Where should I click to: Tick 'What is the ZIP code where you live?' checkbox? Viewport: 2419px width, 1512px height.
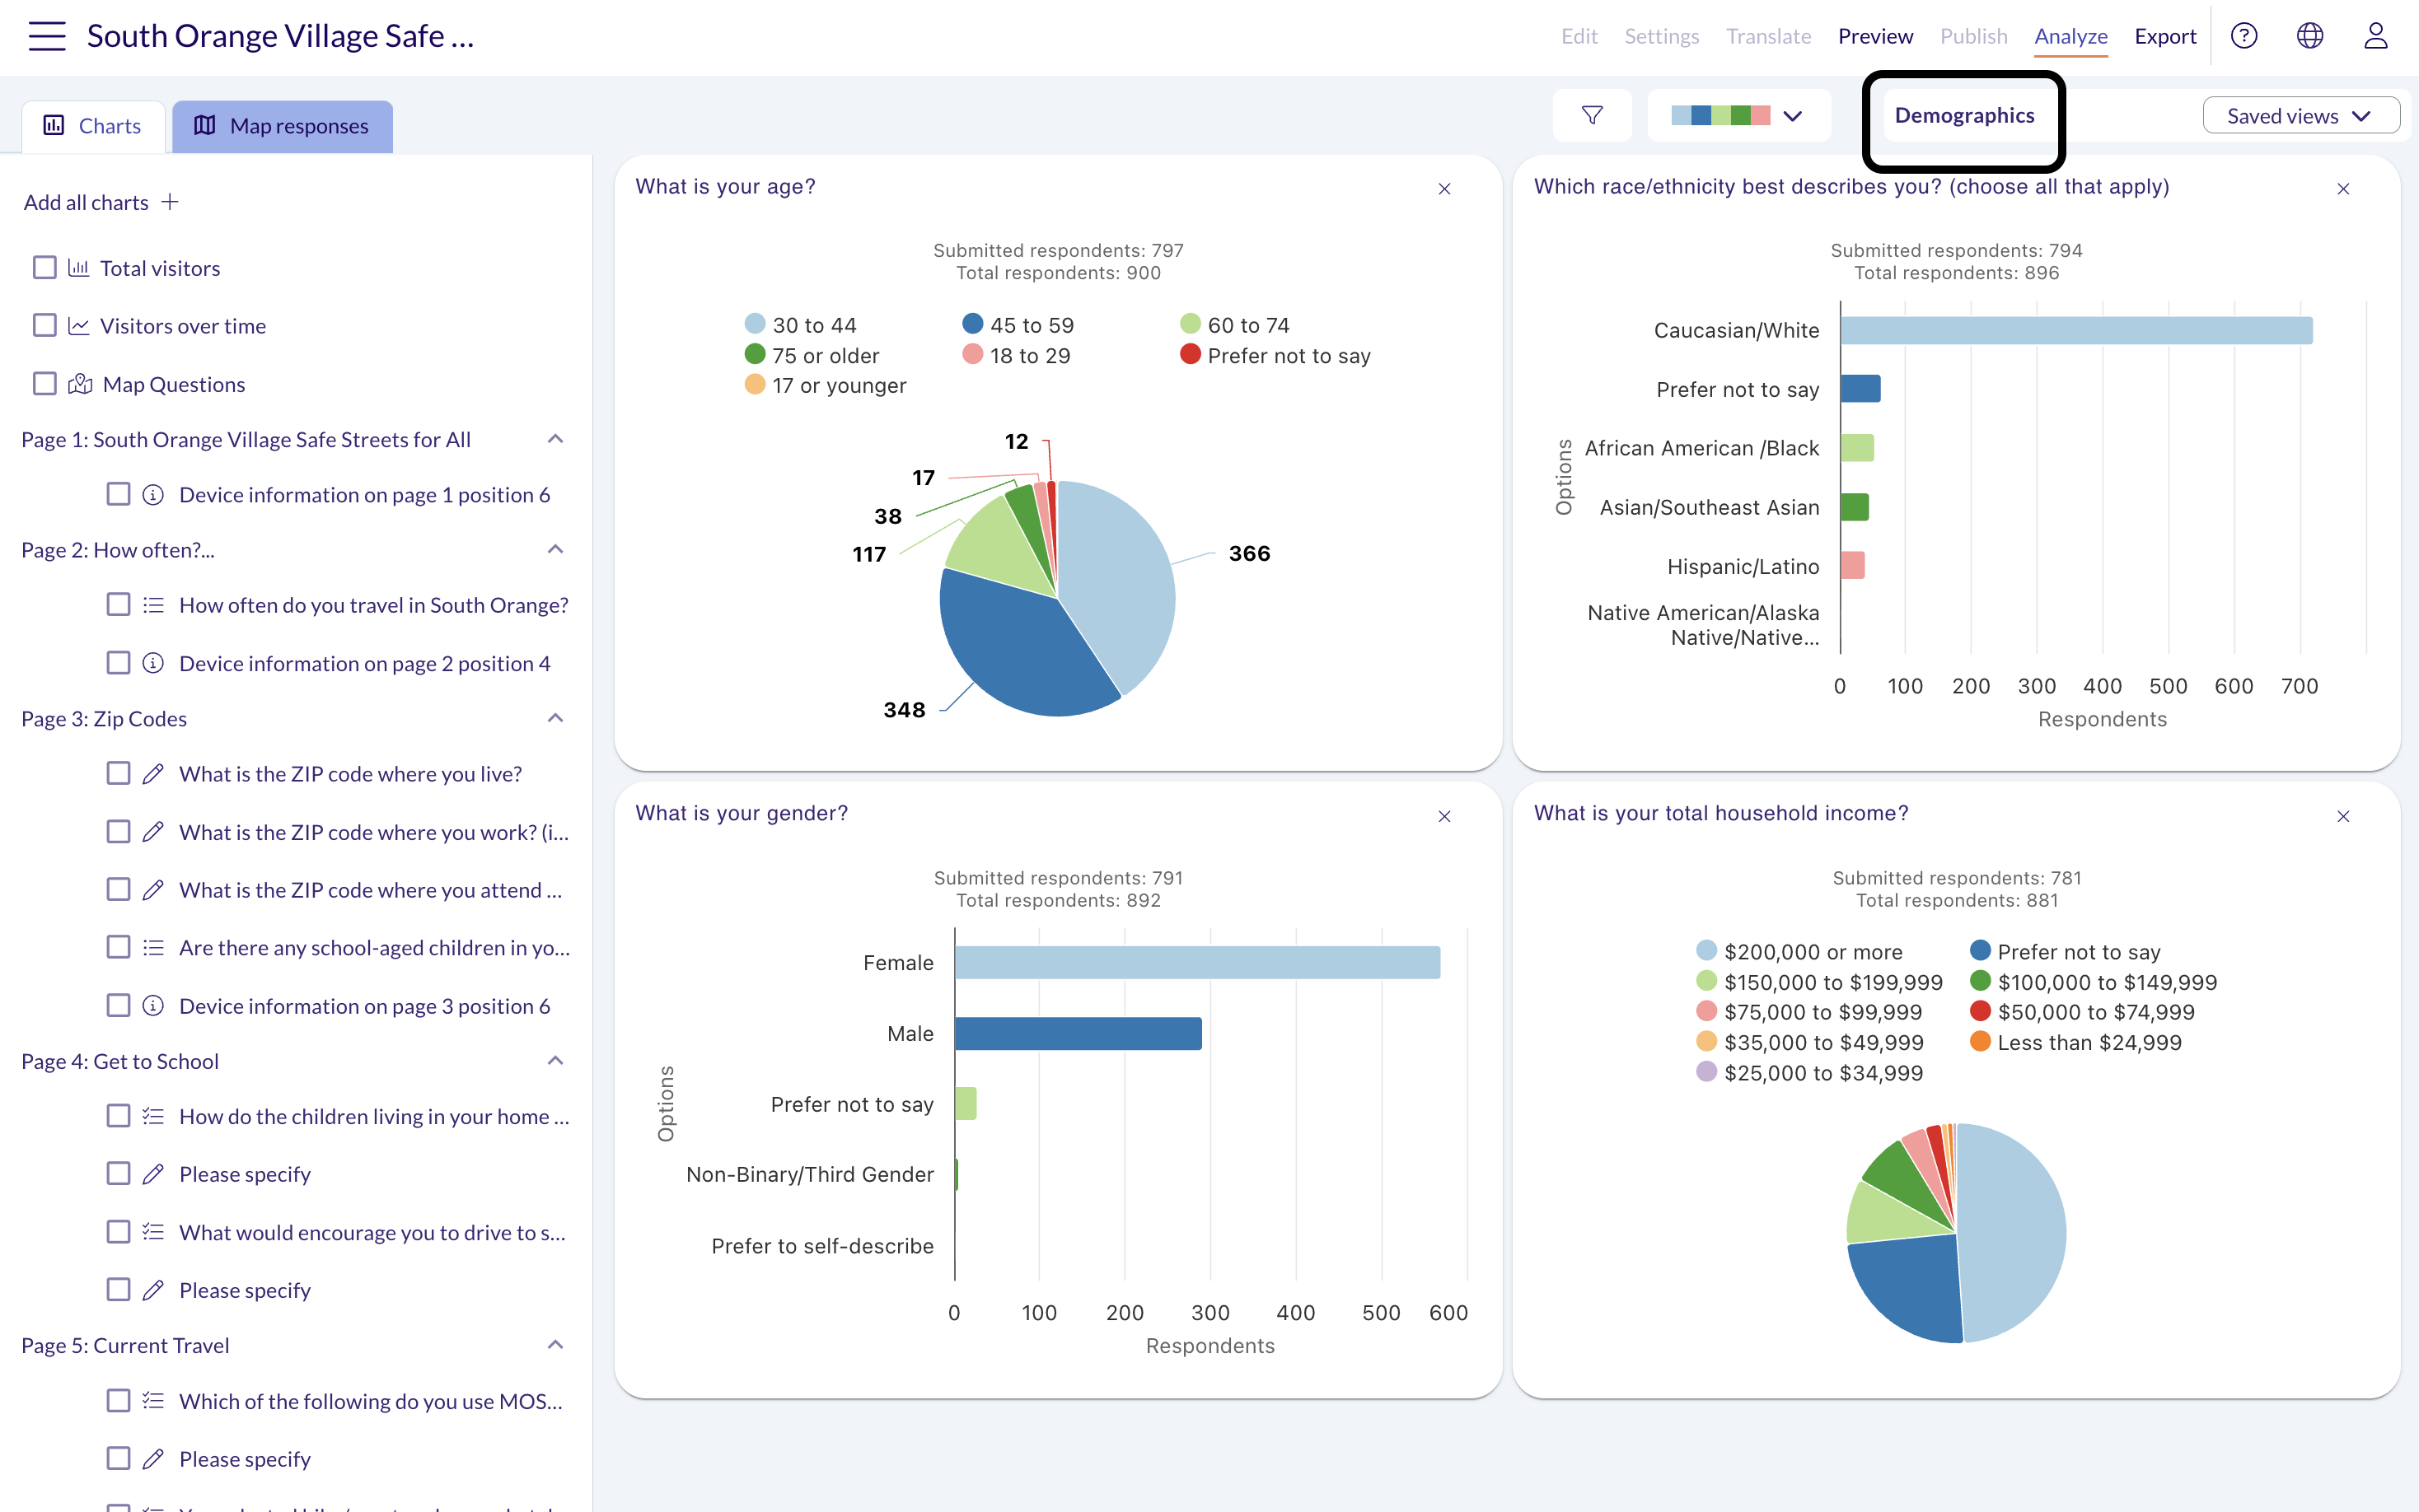[118, 774]
